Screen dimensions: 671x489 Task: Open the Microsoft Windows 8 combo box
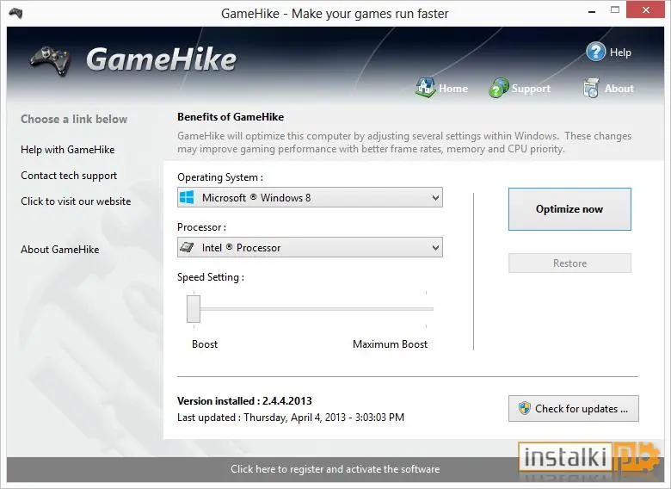310,197
